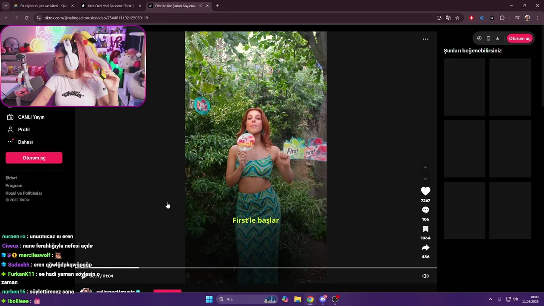
Task: Open the tab search dropdown arrow
Action: 5,6
